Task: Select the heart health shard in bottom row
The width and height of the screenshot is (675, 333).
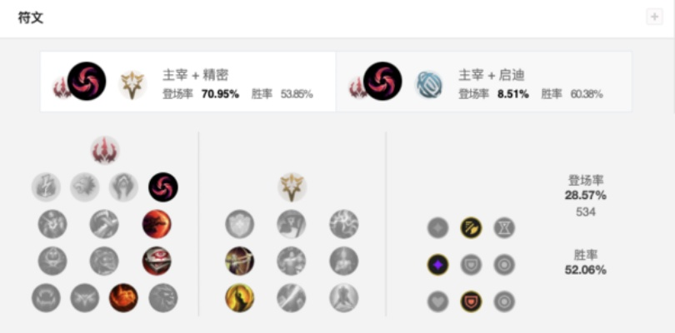Action: (x=437, y=302)
